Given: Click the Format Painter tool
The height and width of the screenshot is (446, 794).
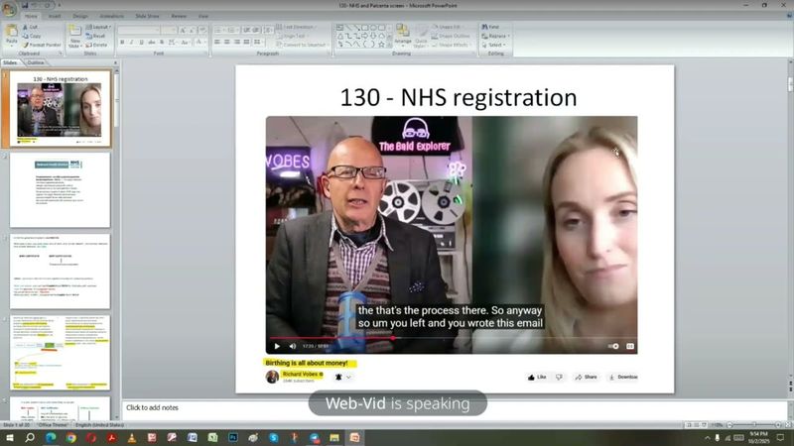Looking at the screenshot, I should pos(41,45).
